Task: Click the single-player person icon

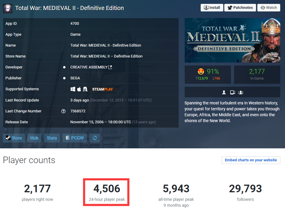Action: click(224, 92)
